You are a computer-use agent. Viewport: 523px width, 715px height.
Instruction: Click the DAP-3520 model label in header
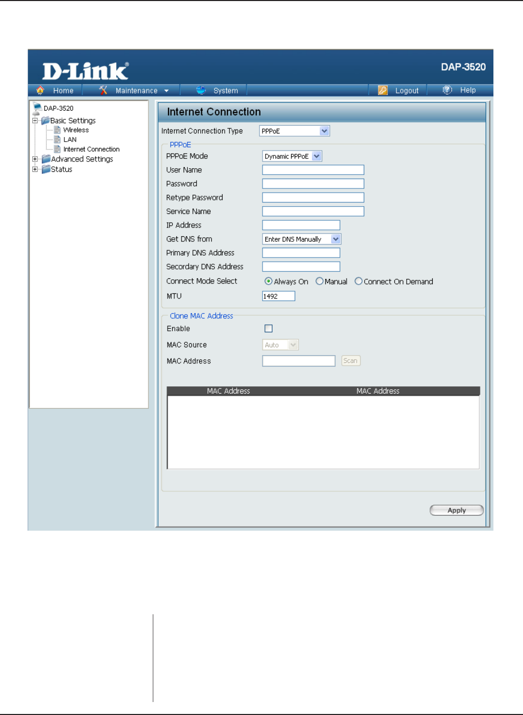[463, 67]
